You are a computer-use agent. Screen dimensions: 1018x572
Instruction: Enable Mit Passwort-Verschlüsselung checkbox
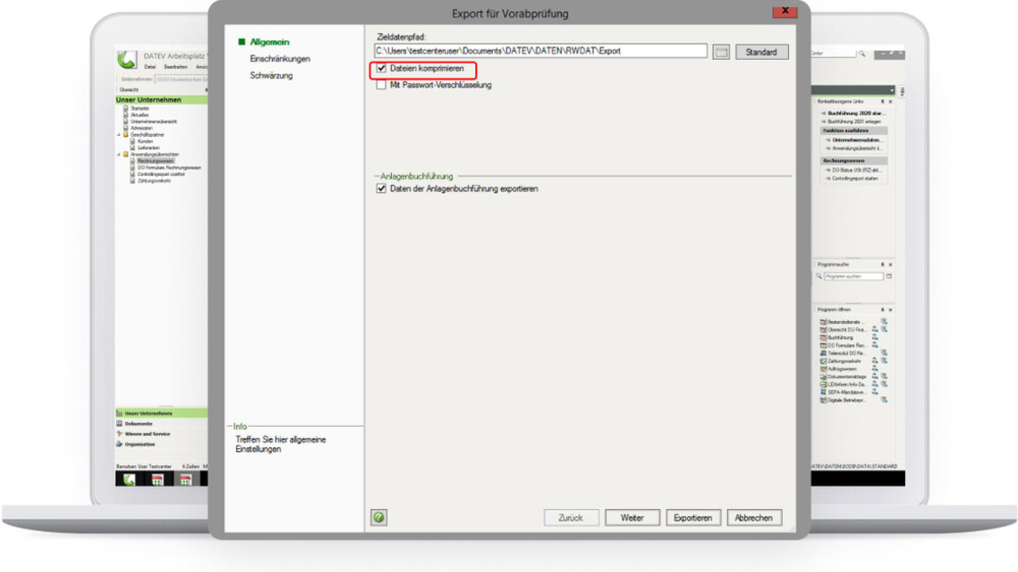coord(381,85)
